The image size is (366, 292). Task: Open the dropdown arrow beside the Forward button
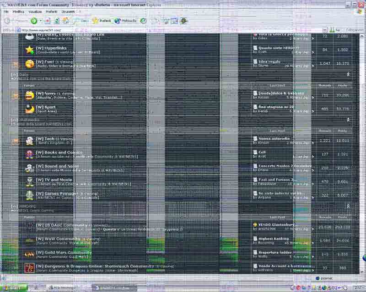point(41,21)
